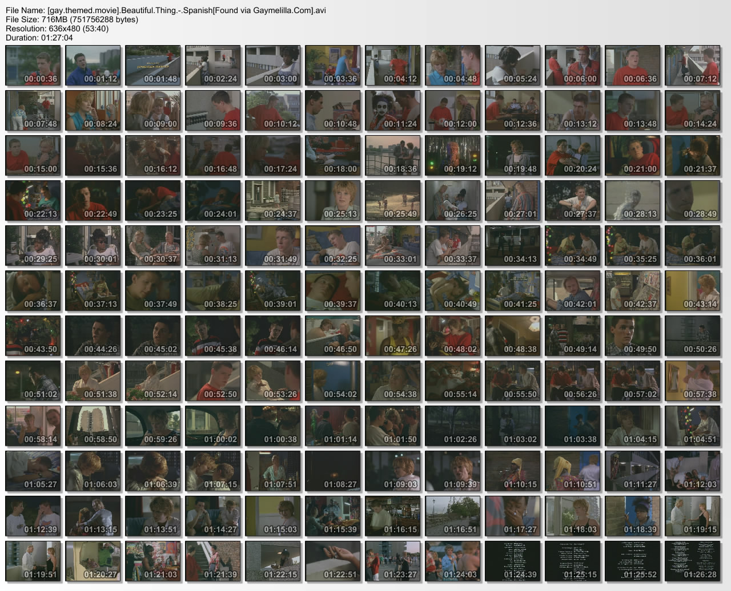The width and height of the screenshot is (731, 591).
Task: Click the thumbnail timestamped 00:47:26
Action: point(393,336)
